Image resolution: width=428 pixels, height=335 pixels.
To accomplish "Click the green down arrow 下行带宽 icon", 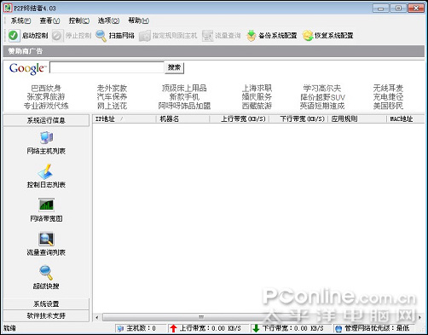I will 256,328.
